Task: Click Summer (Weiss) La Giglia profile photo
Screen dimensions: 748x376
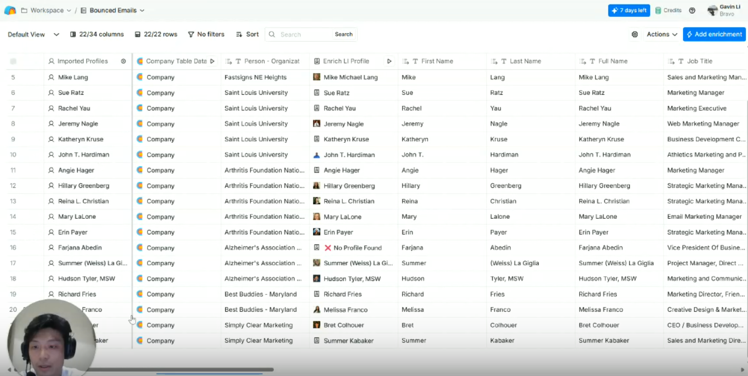Action: tap(317, 263)
